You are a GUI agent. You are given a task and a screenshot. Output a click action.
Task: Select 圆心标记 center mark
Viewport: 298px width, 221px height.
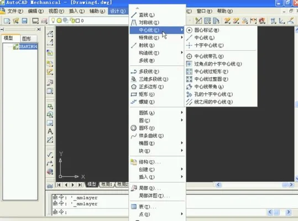click(221, 30)
